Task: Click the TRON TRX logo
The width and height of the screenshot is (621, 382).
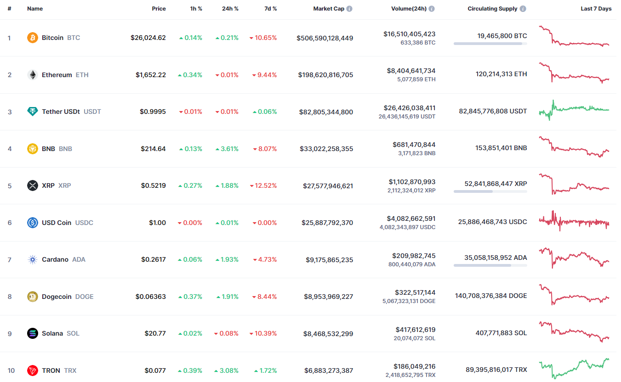Action: [32, 370]
